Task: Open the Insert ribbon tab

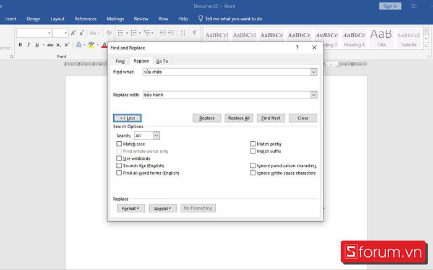Action: coord(11,19)
